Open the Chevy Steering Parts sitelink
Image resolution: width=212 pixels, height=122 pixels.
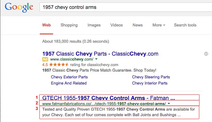[x=151, y=77]
